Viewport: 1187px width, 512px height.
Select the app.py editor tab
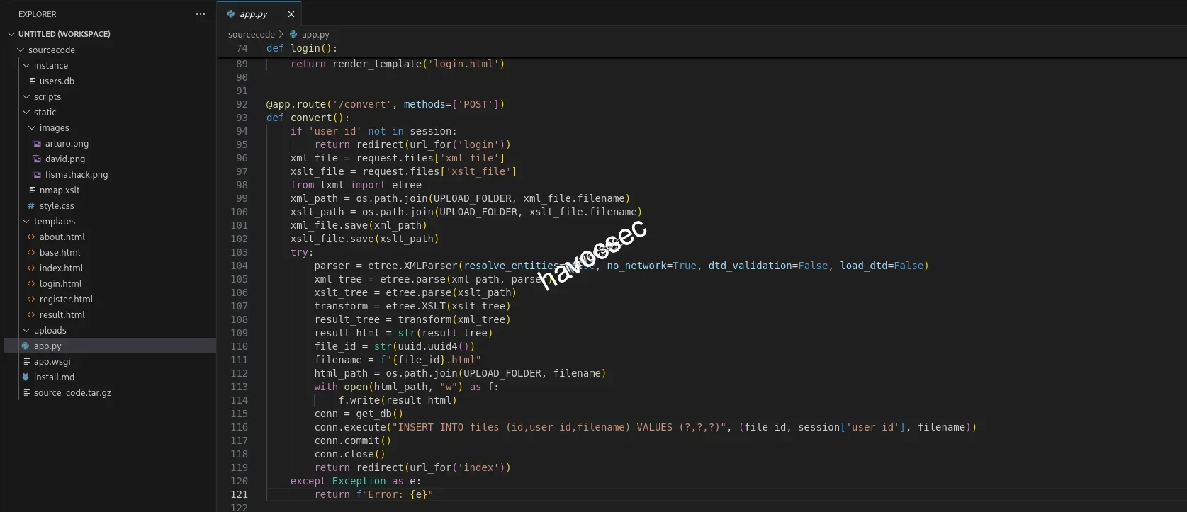point(259,14)
